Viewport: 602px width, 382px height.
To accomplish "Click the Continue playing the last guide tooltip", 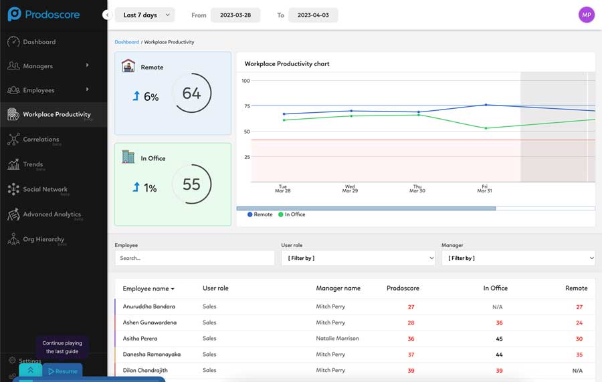I will (x=62, y=347).
